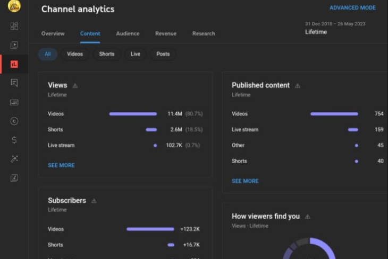Click the 45 Other content count

(x=381, y=146)
